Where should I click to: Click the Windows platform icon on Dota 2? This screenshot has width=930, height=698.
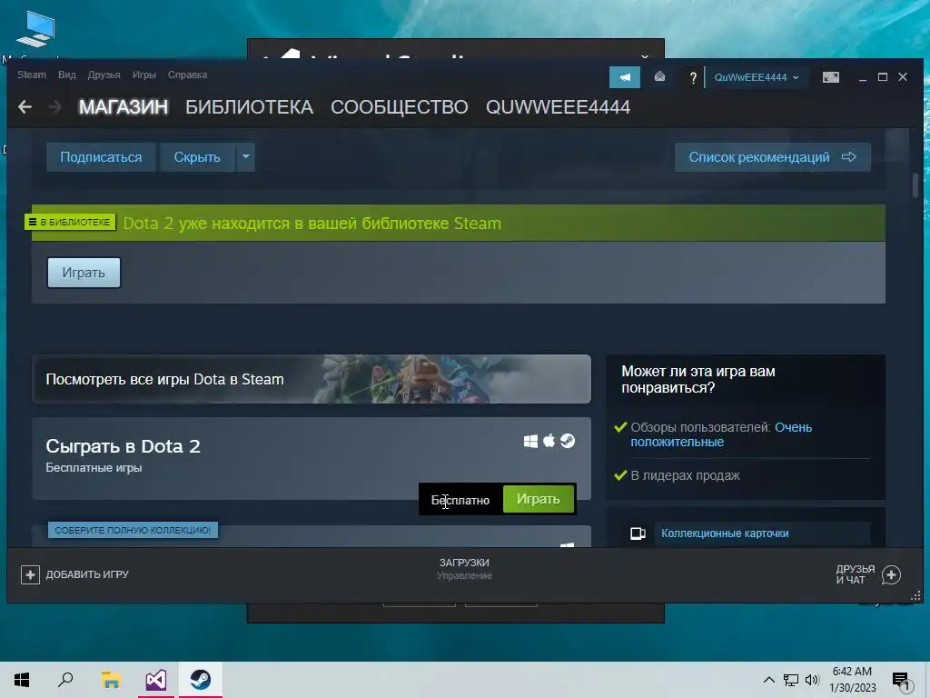[x=530, y=441]
